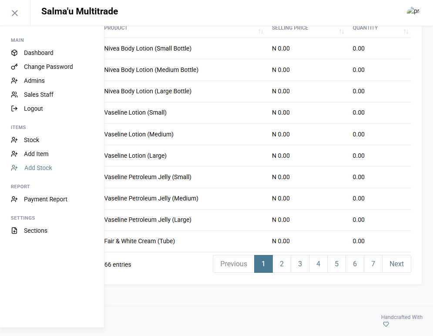Click the Next pagination button
Image resolution: width=433 pixels, height=336 pixels.
pyautogui.click(x=396, y=264)
